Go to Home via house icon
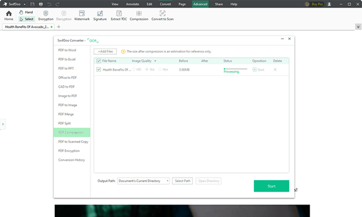The image size is (362, 217). point(9,14)
